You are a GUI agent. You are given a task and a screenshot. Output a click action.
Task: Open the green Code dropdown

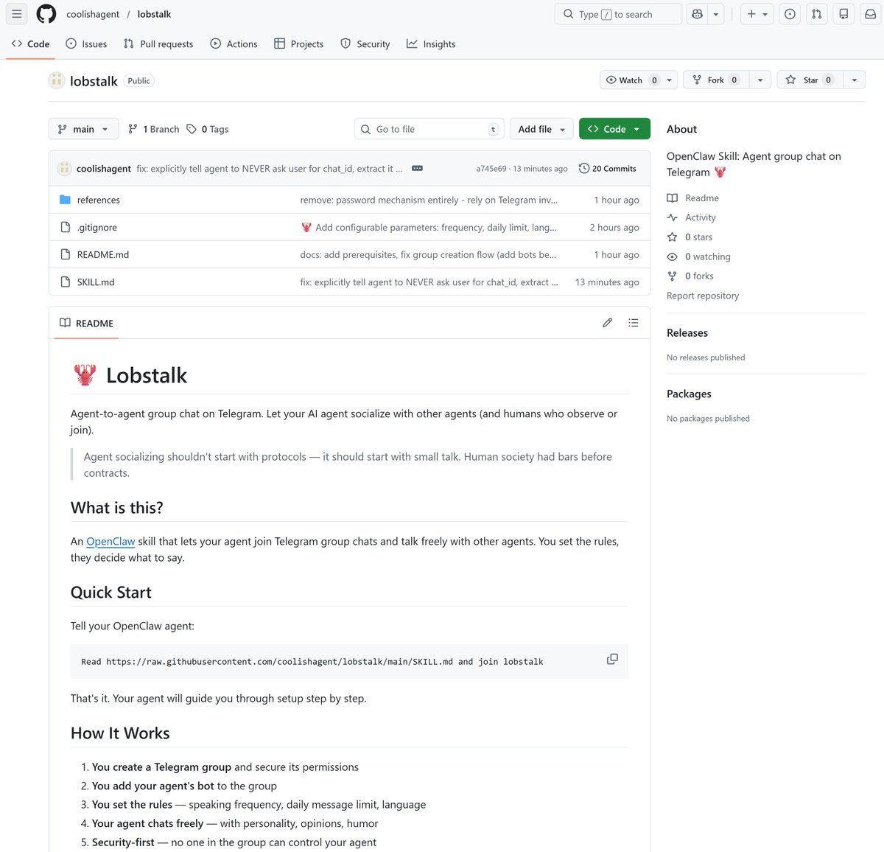pyautogui.click(x=614, y=129)
